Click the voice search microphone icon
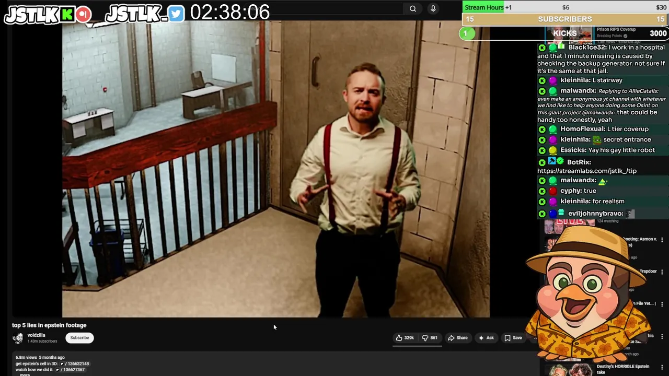Viewport: 669px width, 376px height. click(x=433, y=8)
